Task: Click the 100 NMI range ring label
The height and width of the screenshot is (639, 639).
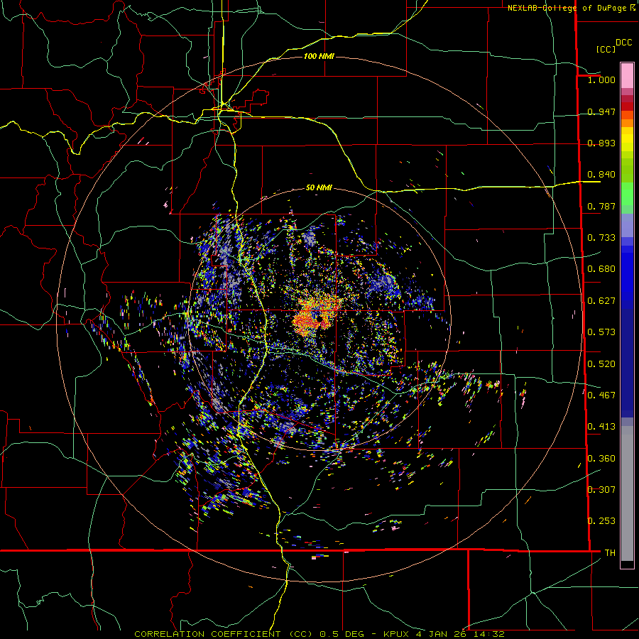Action: [x=319, y=56]
